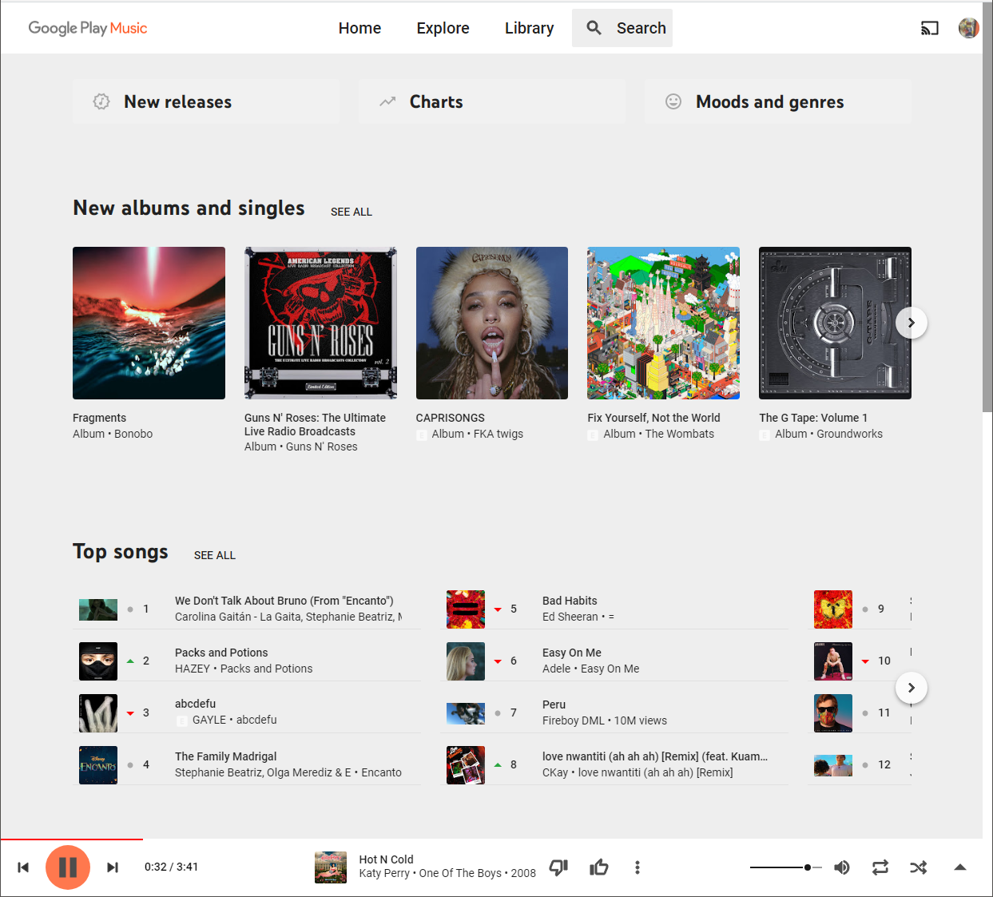The height and width of the screenshot is (897, 993).
Task: Play the abcdefu song title
Action: tap(196, 704)
